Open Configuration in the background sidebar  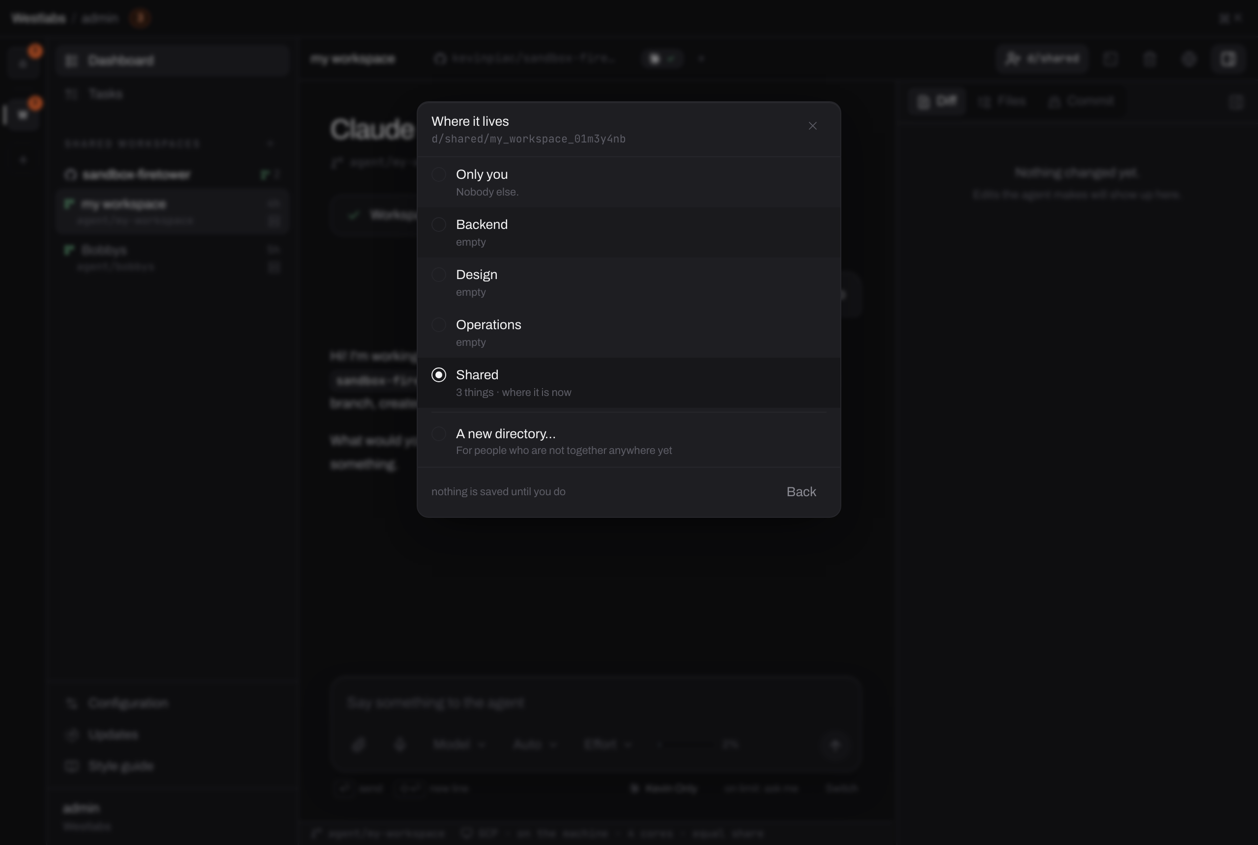[172, 704]
